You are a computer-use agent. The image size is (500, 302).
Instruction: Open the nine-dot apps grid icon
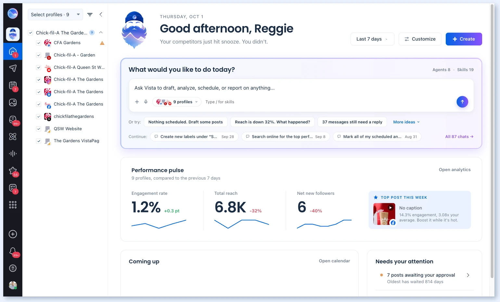(13, 205)
